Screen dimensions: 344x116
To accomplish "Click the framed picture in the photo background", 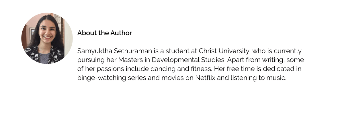I will point(32,34).
